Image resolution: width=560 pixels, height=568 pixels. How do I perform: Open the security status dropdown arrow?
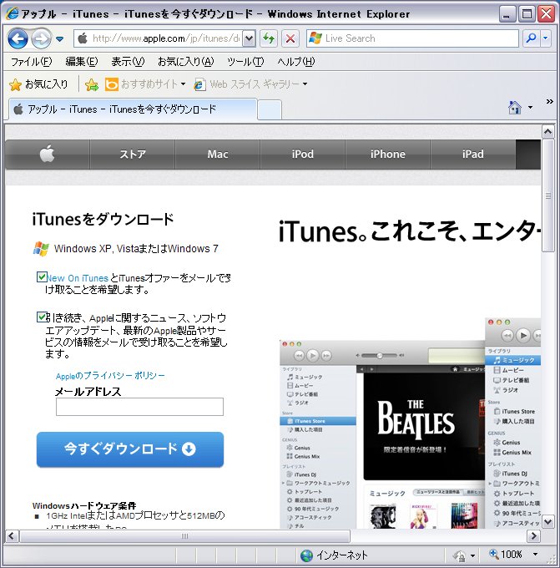472,555
